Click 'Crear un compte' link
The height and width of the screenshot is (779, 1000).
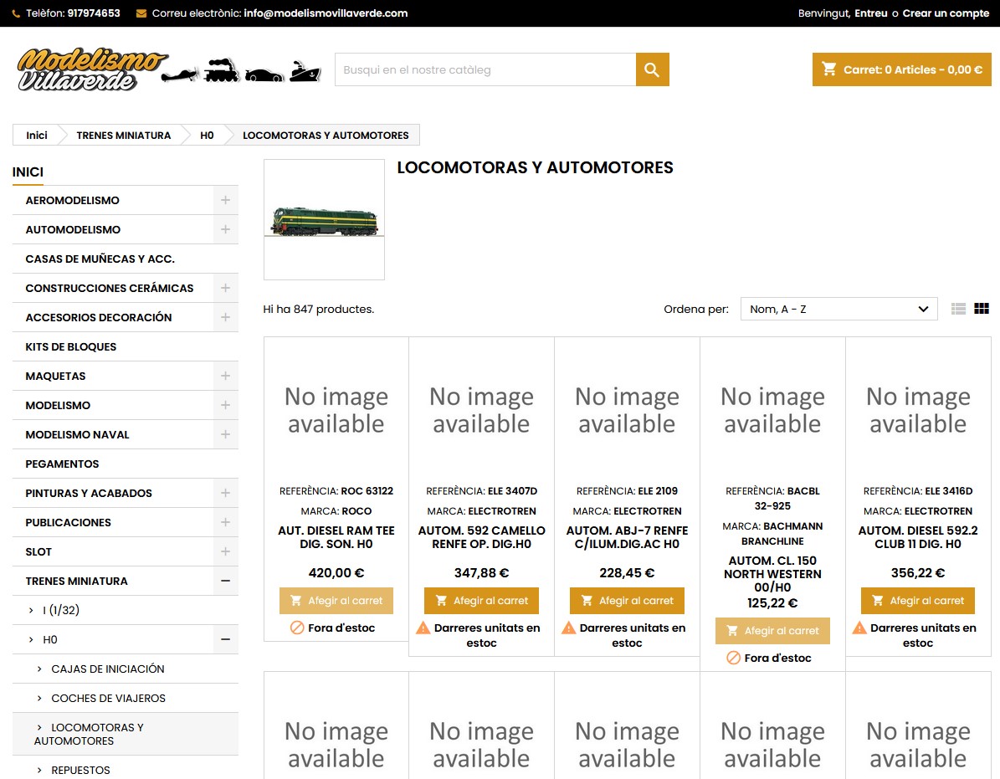(946, 13)
